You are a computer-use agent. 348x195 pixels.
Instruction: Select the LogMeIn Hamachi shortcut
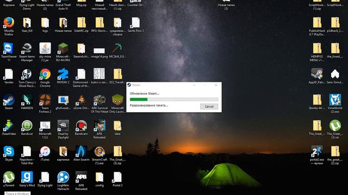63,177
